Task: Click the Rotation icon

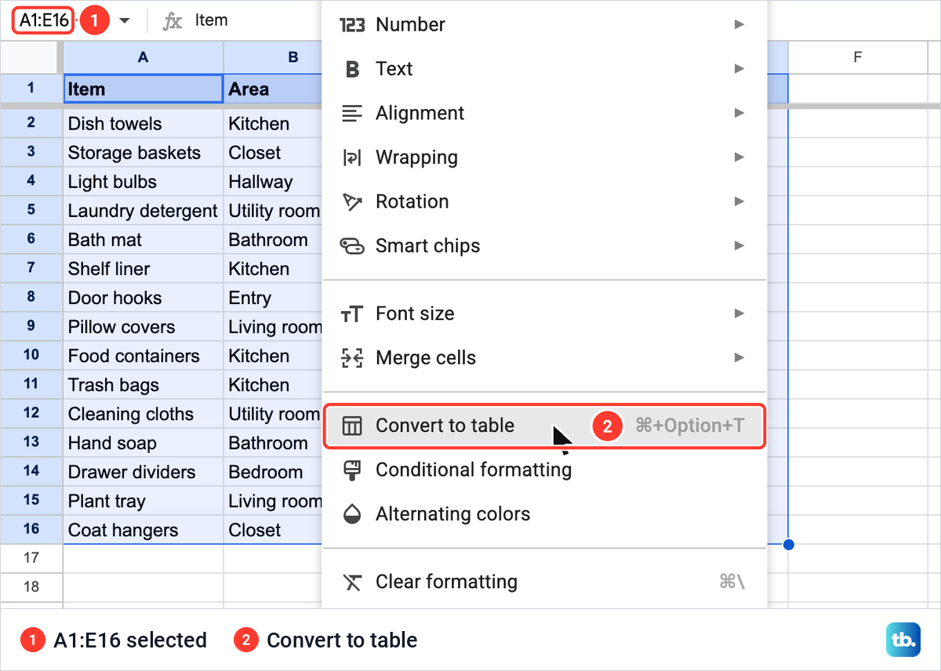Action: [x=352, y=202]
